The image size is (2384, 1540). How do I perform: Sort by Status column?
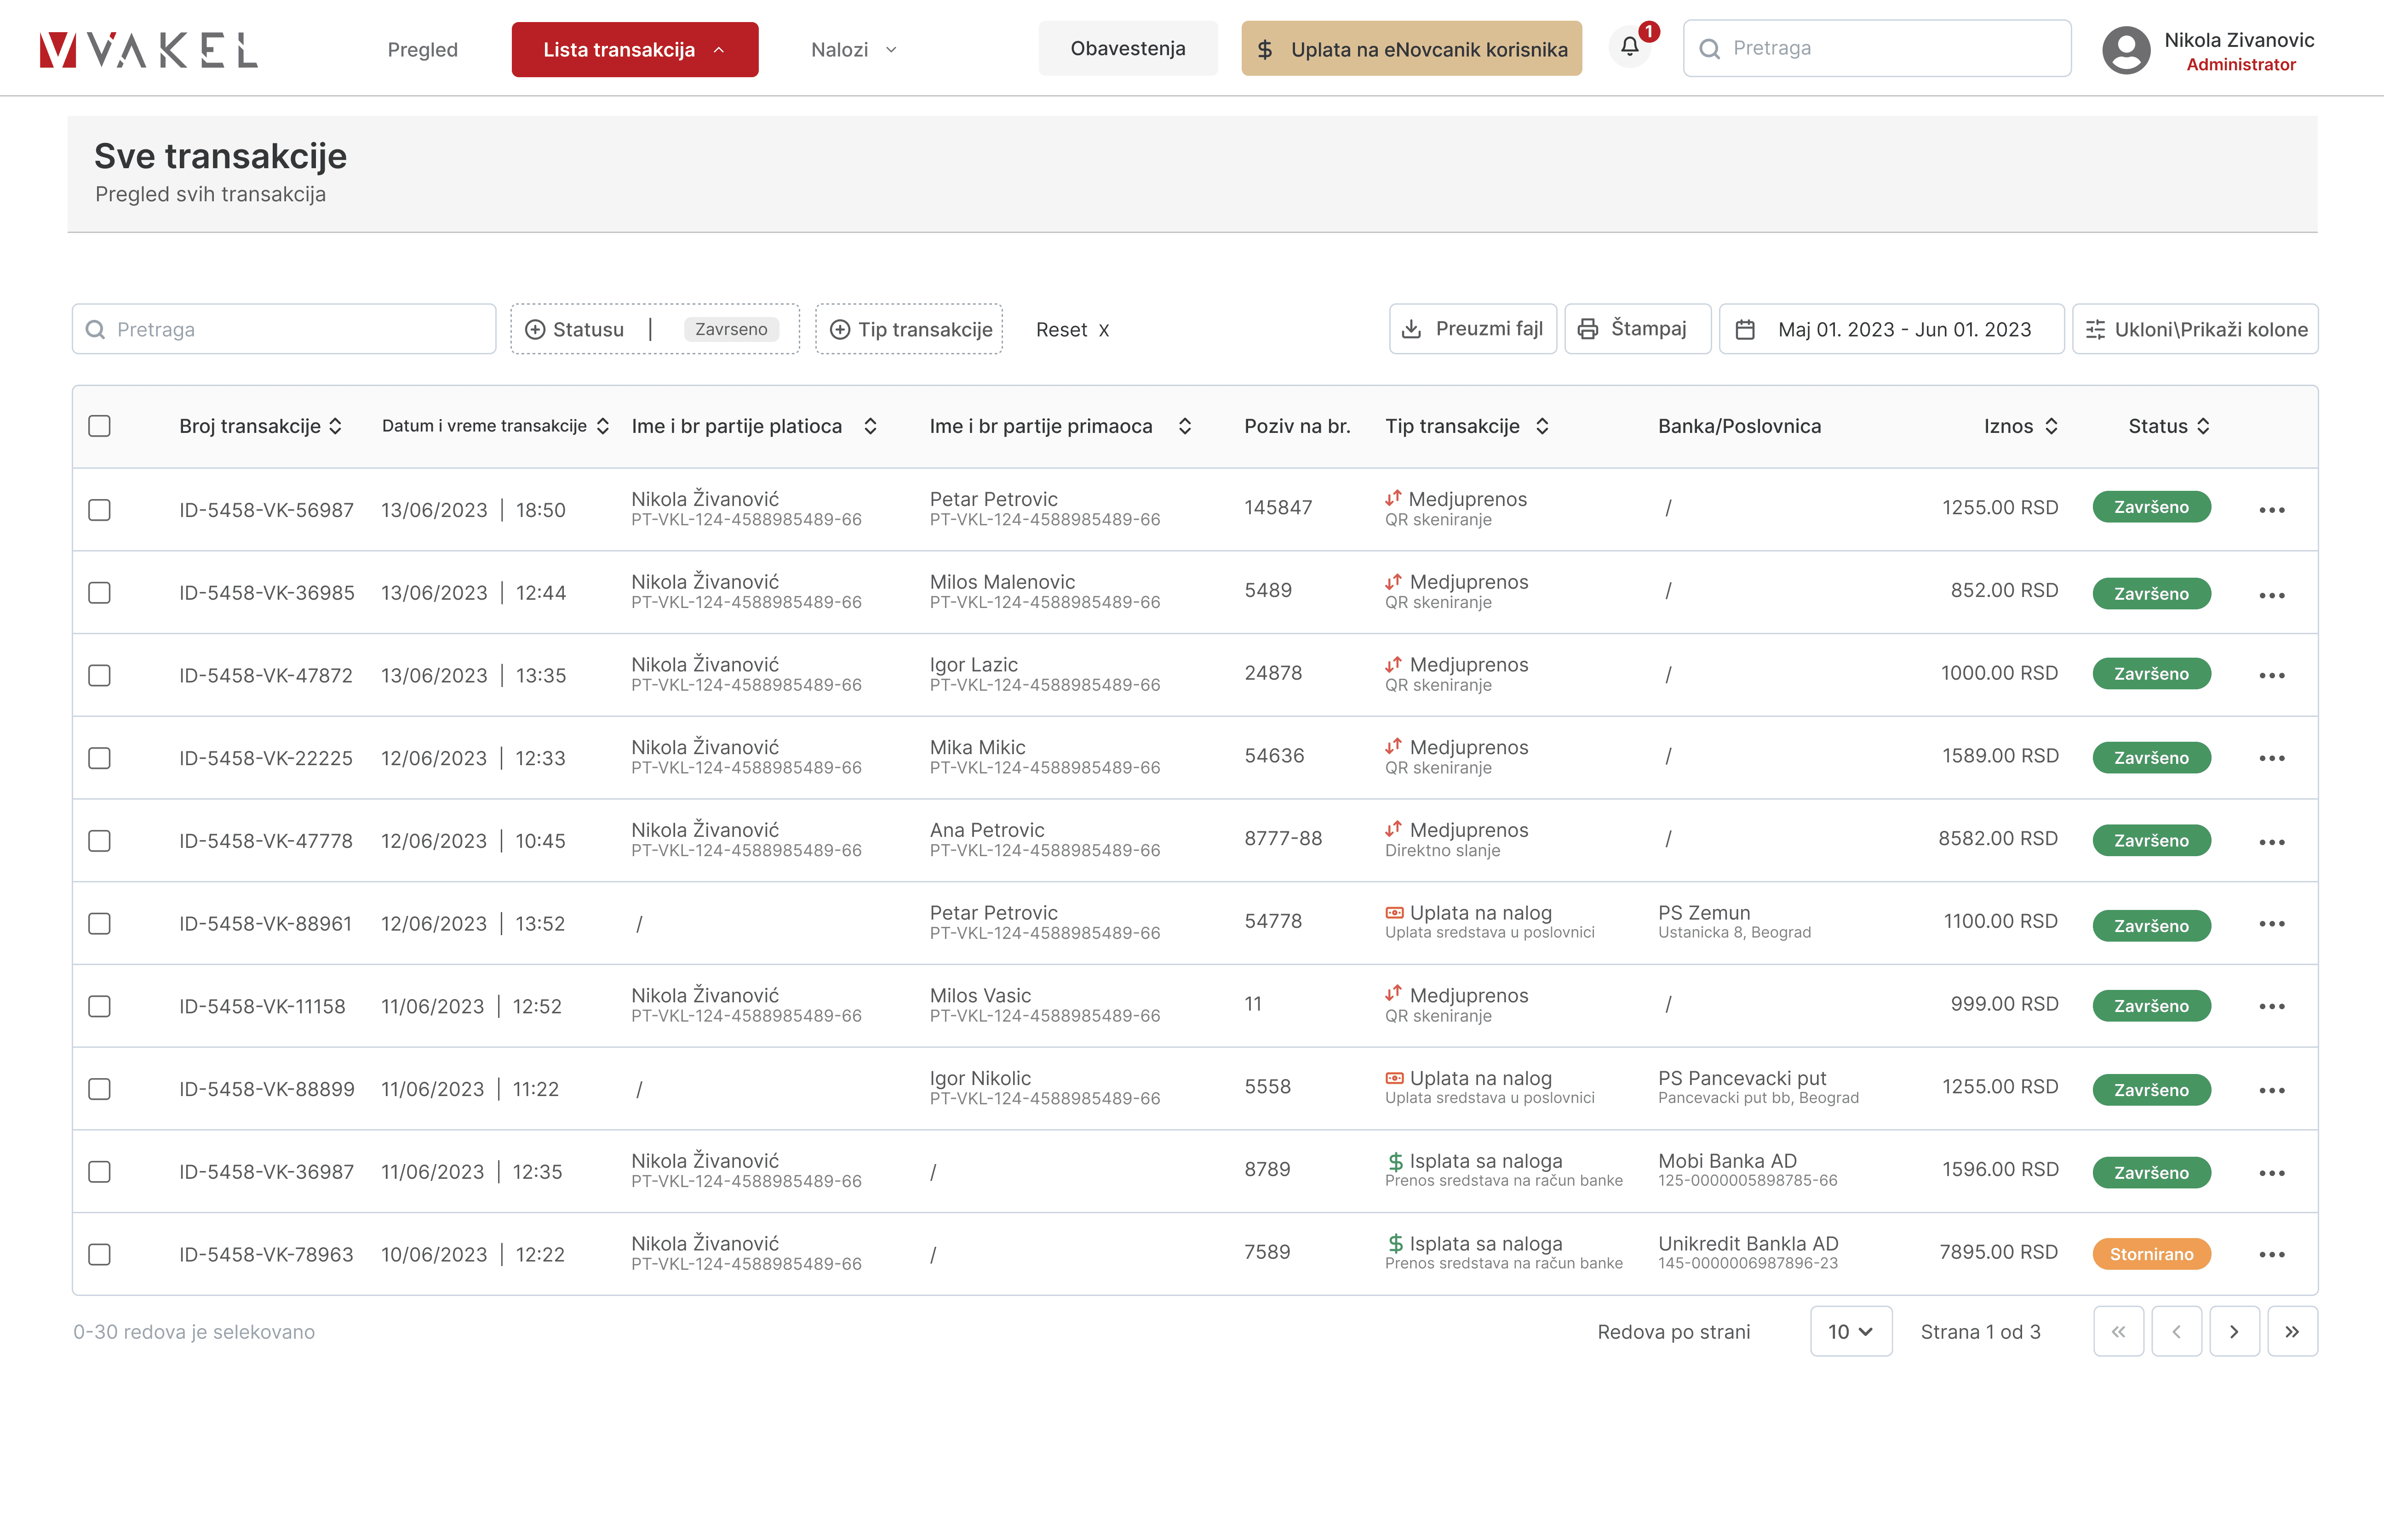pyautogui.click(x=2203, y=426)
